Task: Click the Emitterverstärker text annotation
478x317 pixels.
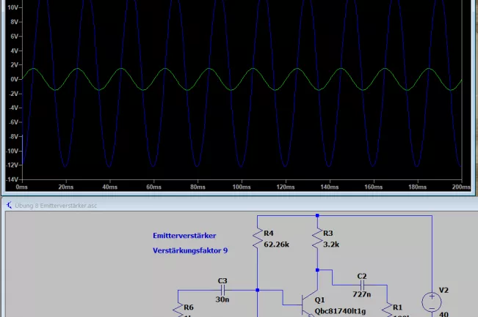Action: coord(184,236)
